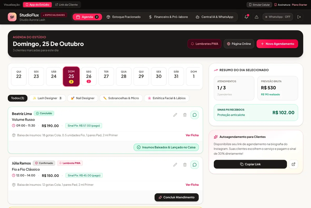Click the 12:00 - 14:00 time slot

click(24, 175)
